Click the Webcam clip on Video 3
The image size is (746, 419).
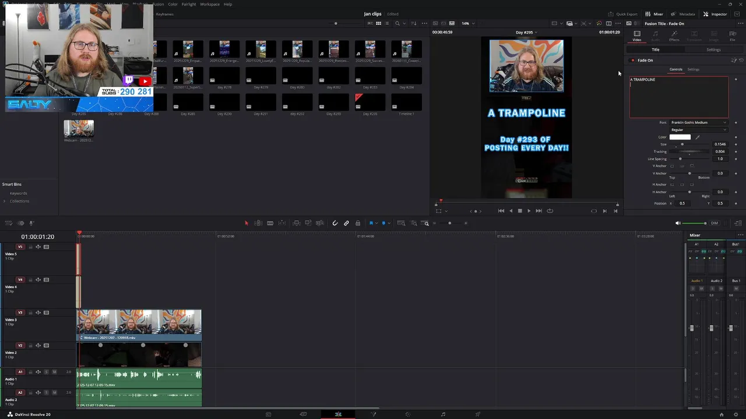(x=139, y=325)
